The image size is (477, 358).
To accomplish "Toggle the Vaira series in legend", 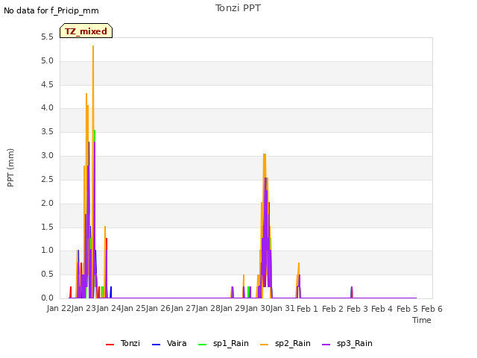I will click(169, 343).
